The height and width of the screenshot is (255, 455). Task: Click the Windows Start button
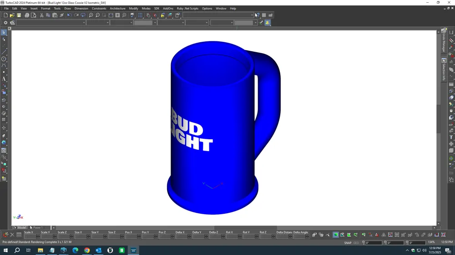(5, 250)
